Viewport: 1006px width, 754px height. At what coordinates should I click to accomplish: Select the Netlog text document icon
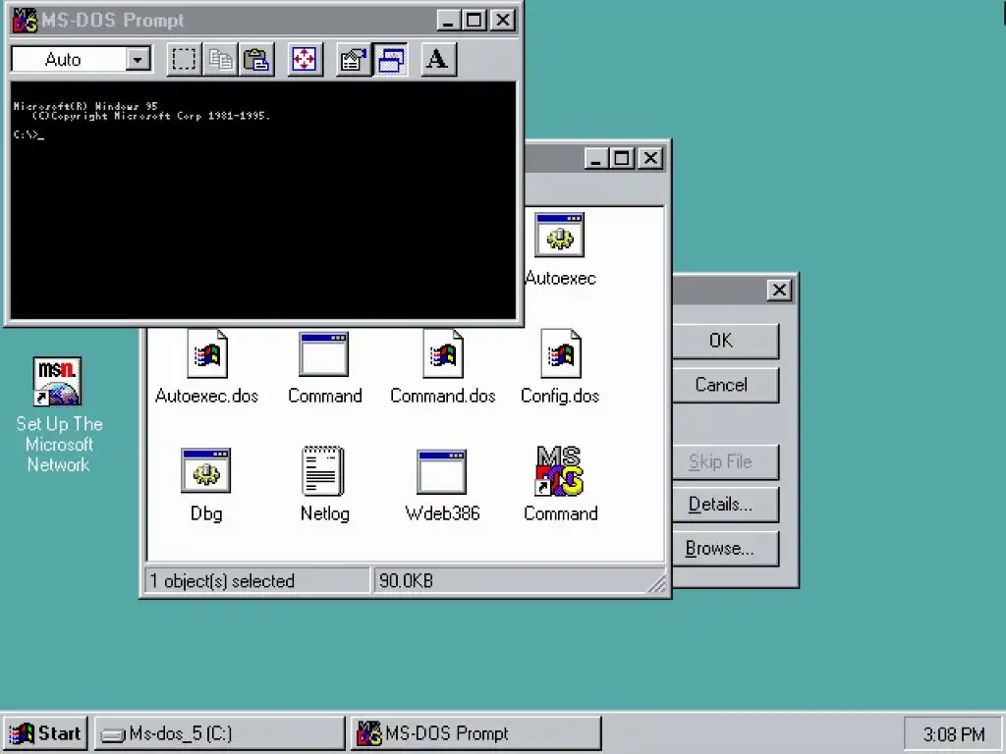(x=323, y=471)
